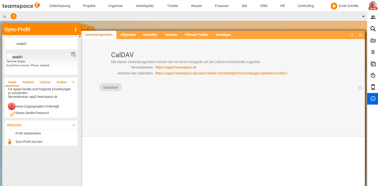This screenshot has width=378, height=186.
Task: Click Sync-Profil löschen
Action: point(29,142)
